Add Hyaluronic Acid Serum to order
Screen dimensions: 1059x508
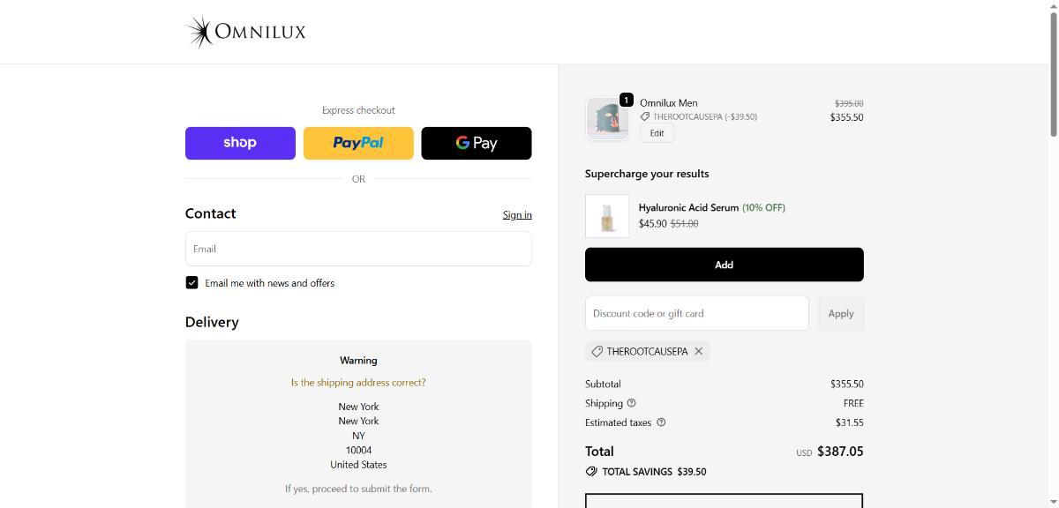(x=724, y=265)
